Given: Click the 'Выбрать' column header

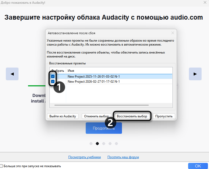Looking at the screenshot, I should [x=58, y=71].
